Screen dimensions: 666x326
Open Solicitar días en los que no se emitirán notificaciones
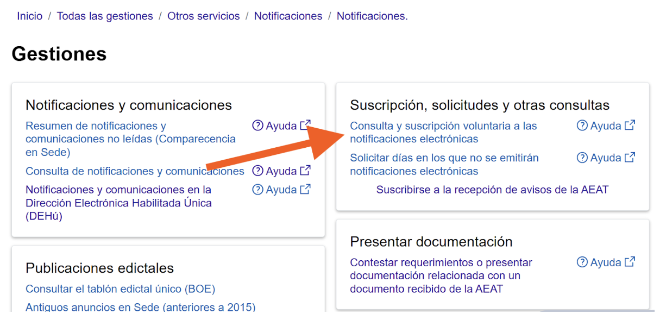click(x=444, y=165)
